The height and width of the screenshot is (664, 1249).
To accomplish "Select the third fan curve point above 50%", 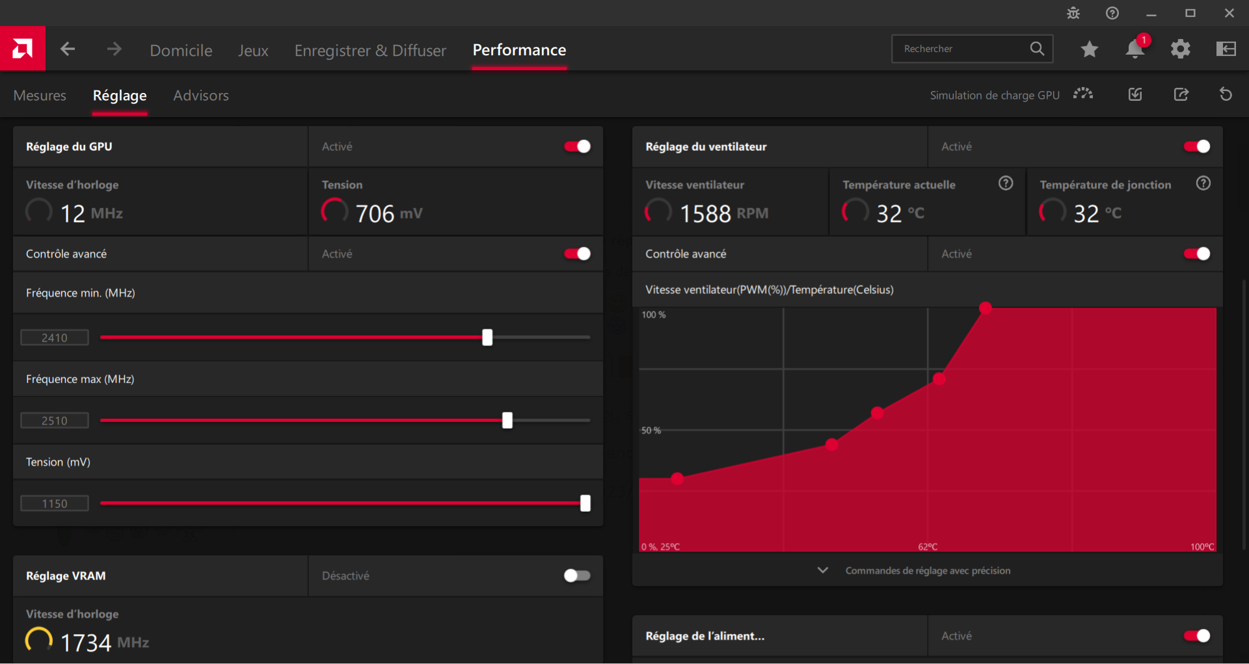I will pyautogui.click(x=877, y=413).
